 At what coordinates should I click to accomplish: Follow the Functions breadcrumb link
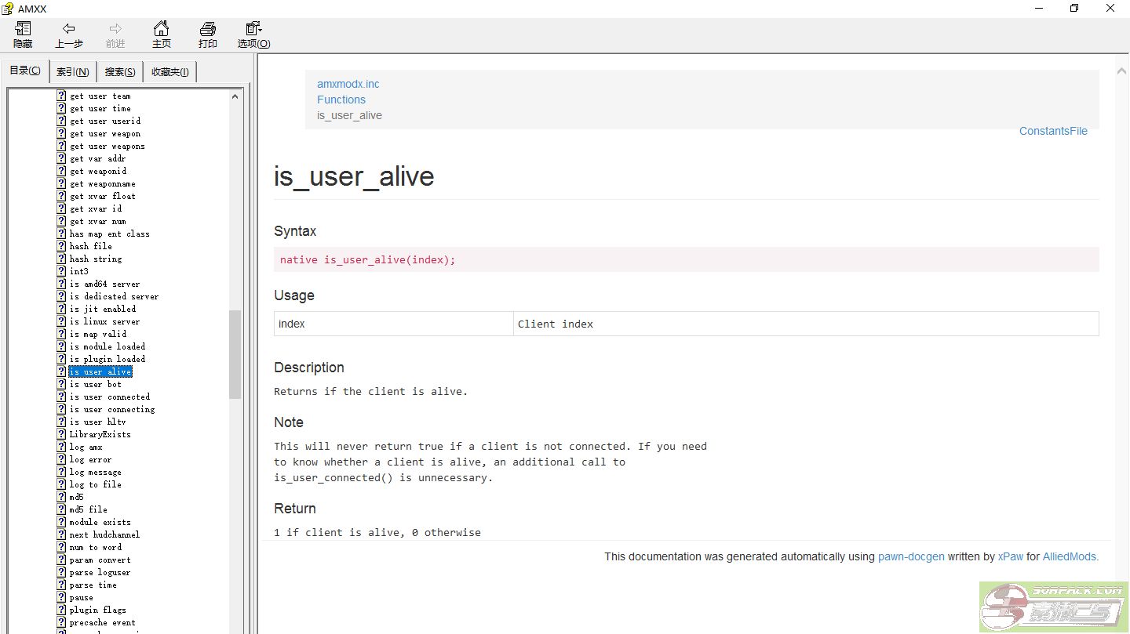pos(341,100)
